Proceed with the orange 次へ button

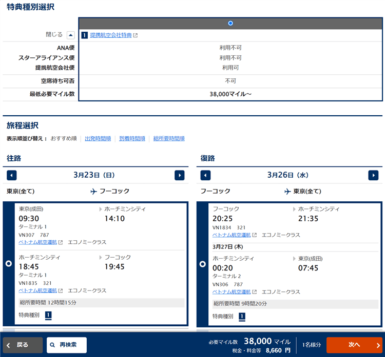pyautogui.click(x=354, y=345)
